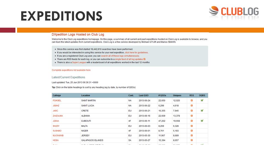Open OQRS cart for J49C
This screenshot has height=148, width=264.
202,110
